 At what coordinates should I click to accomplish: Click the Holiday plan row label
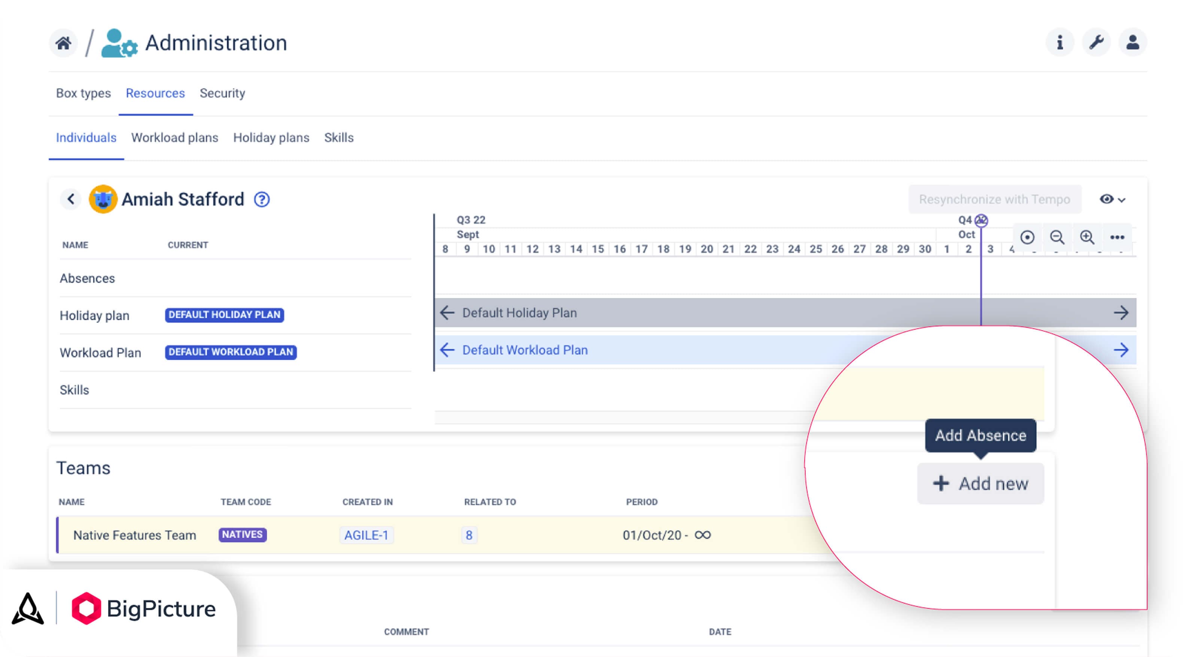tap(94, 315)
